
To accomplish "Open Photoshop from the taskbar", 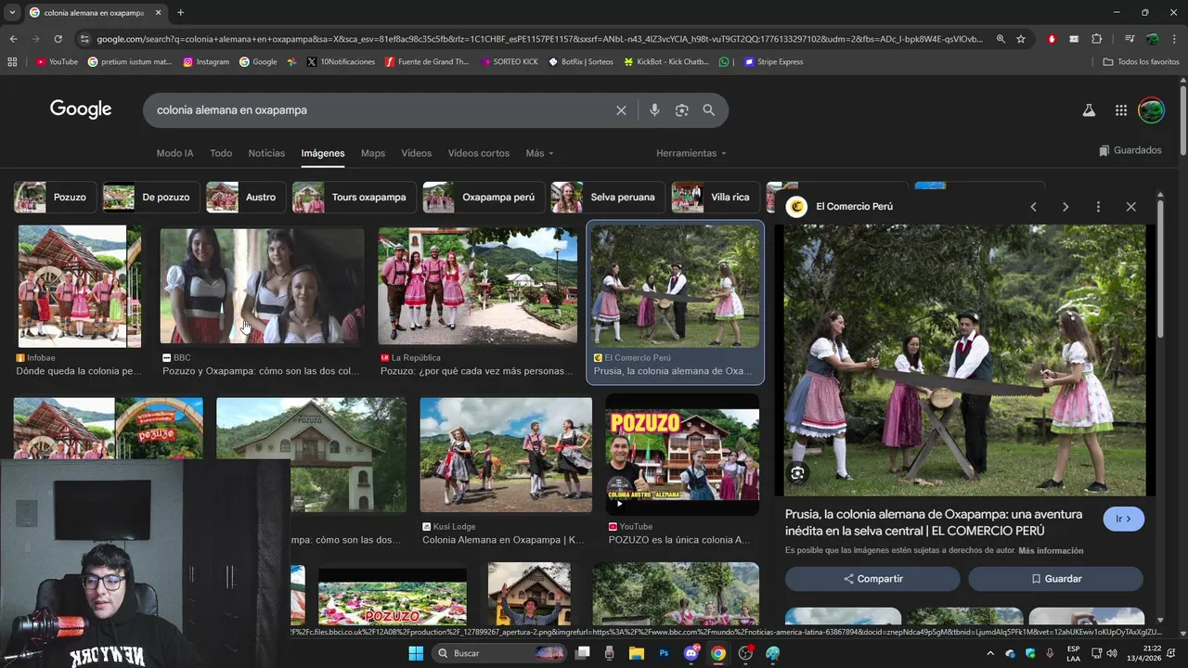I will tap(664, 653).
